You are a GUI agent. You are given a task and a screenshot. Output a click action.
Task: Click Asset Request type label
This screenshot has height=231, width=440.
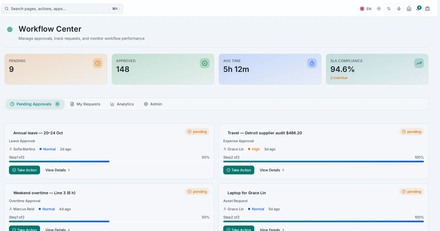(x=235, y=201)
